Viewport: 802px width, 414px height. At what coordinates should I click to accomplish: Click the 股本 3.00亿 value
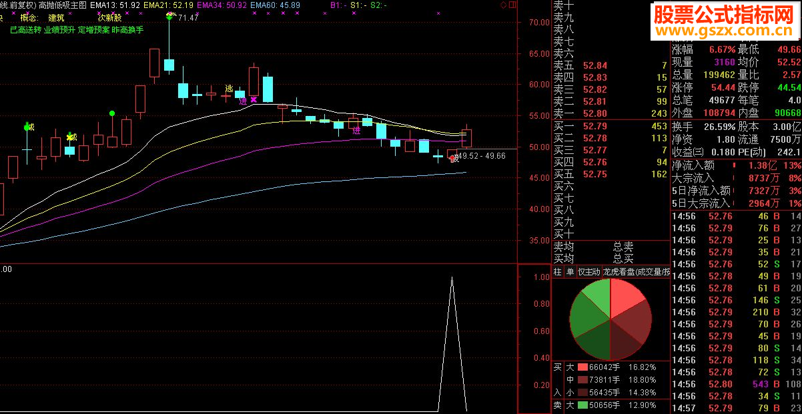coord(787,127)
